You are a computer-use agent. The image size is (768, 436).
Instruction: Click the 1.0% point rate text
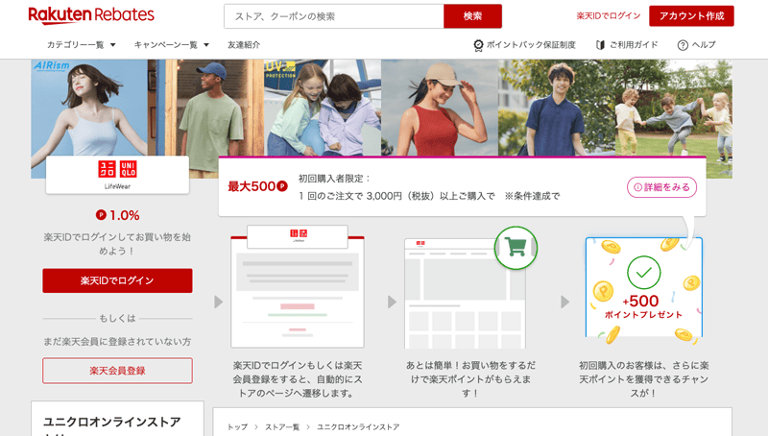click(125, 215)
